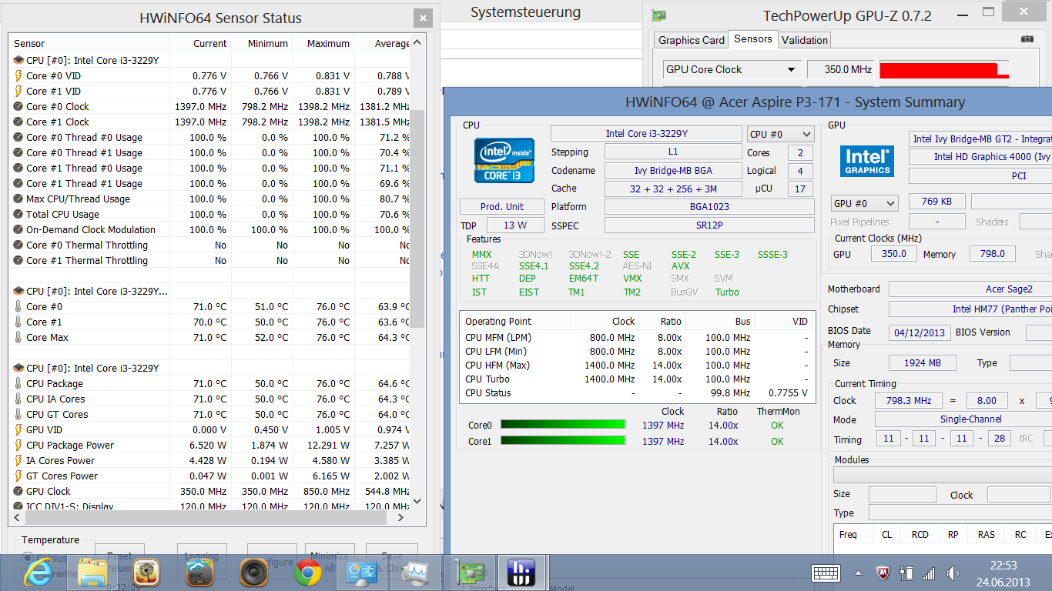Click the SSPEC SR12P field
This screenshot has height=591, width=1052.
click(x=709, y=225)
